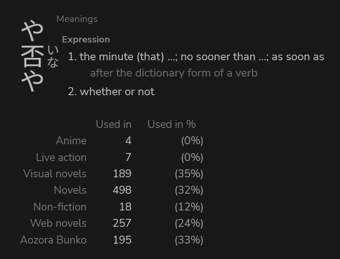Click the 'Used in %' column header

point(171,125)
